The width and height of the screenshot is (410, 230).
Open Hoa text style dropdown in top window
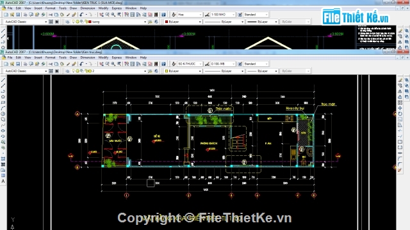(x=201, y=15)
